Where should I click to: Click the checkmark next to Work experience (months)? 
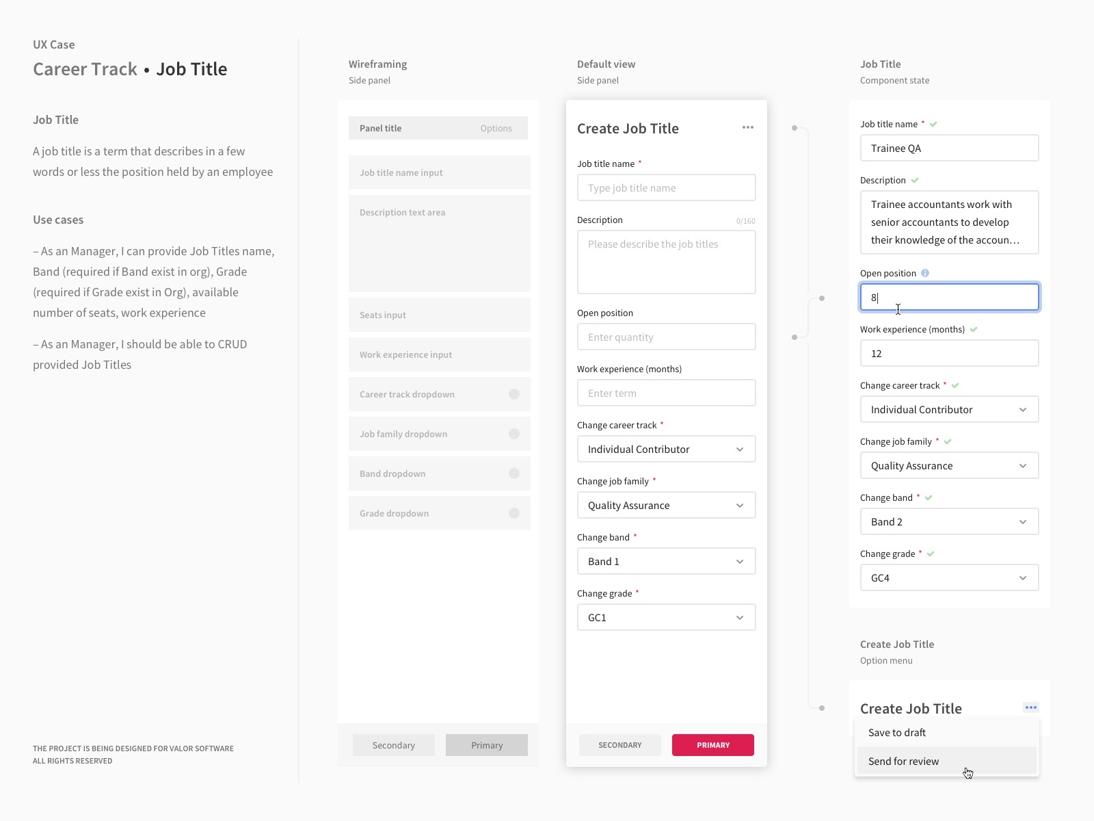point(974,328)
